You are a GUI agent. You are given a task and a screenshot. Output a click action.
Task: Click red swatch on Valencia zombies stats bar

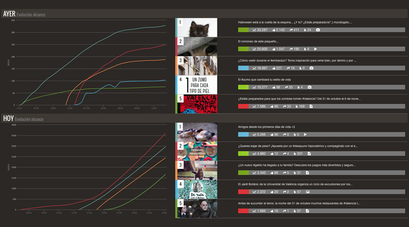243,106
